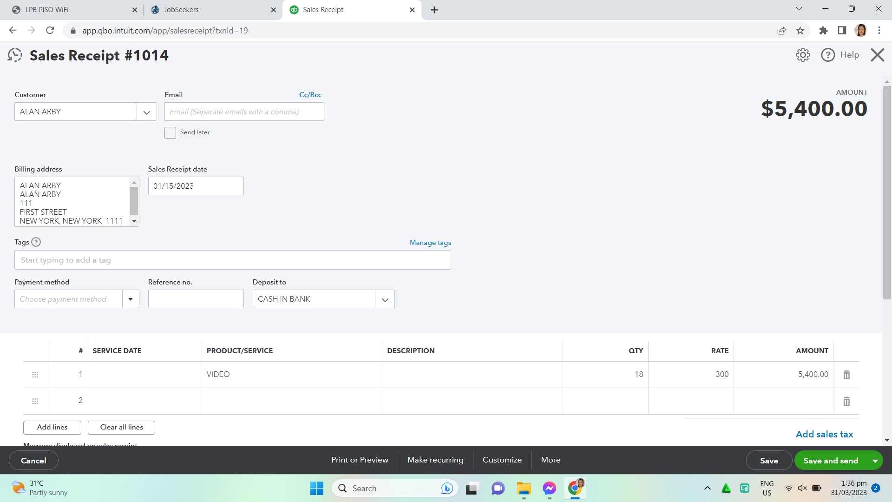Image resolution: width=892 pixels, height=502 pixels.
Task: Bookmark page with star icon
Action: coord(800,31)
